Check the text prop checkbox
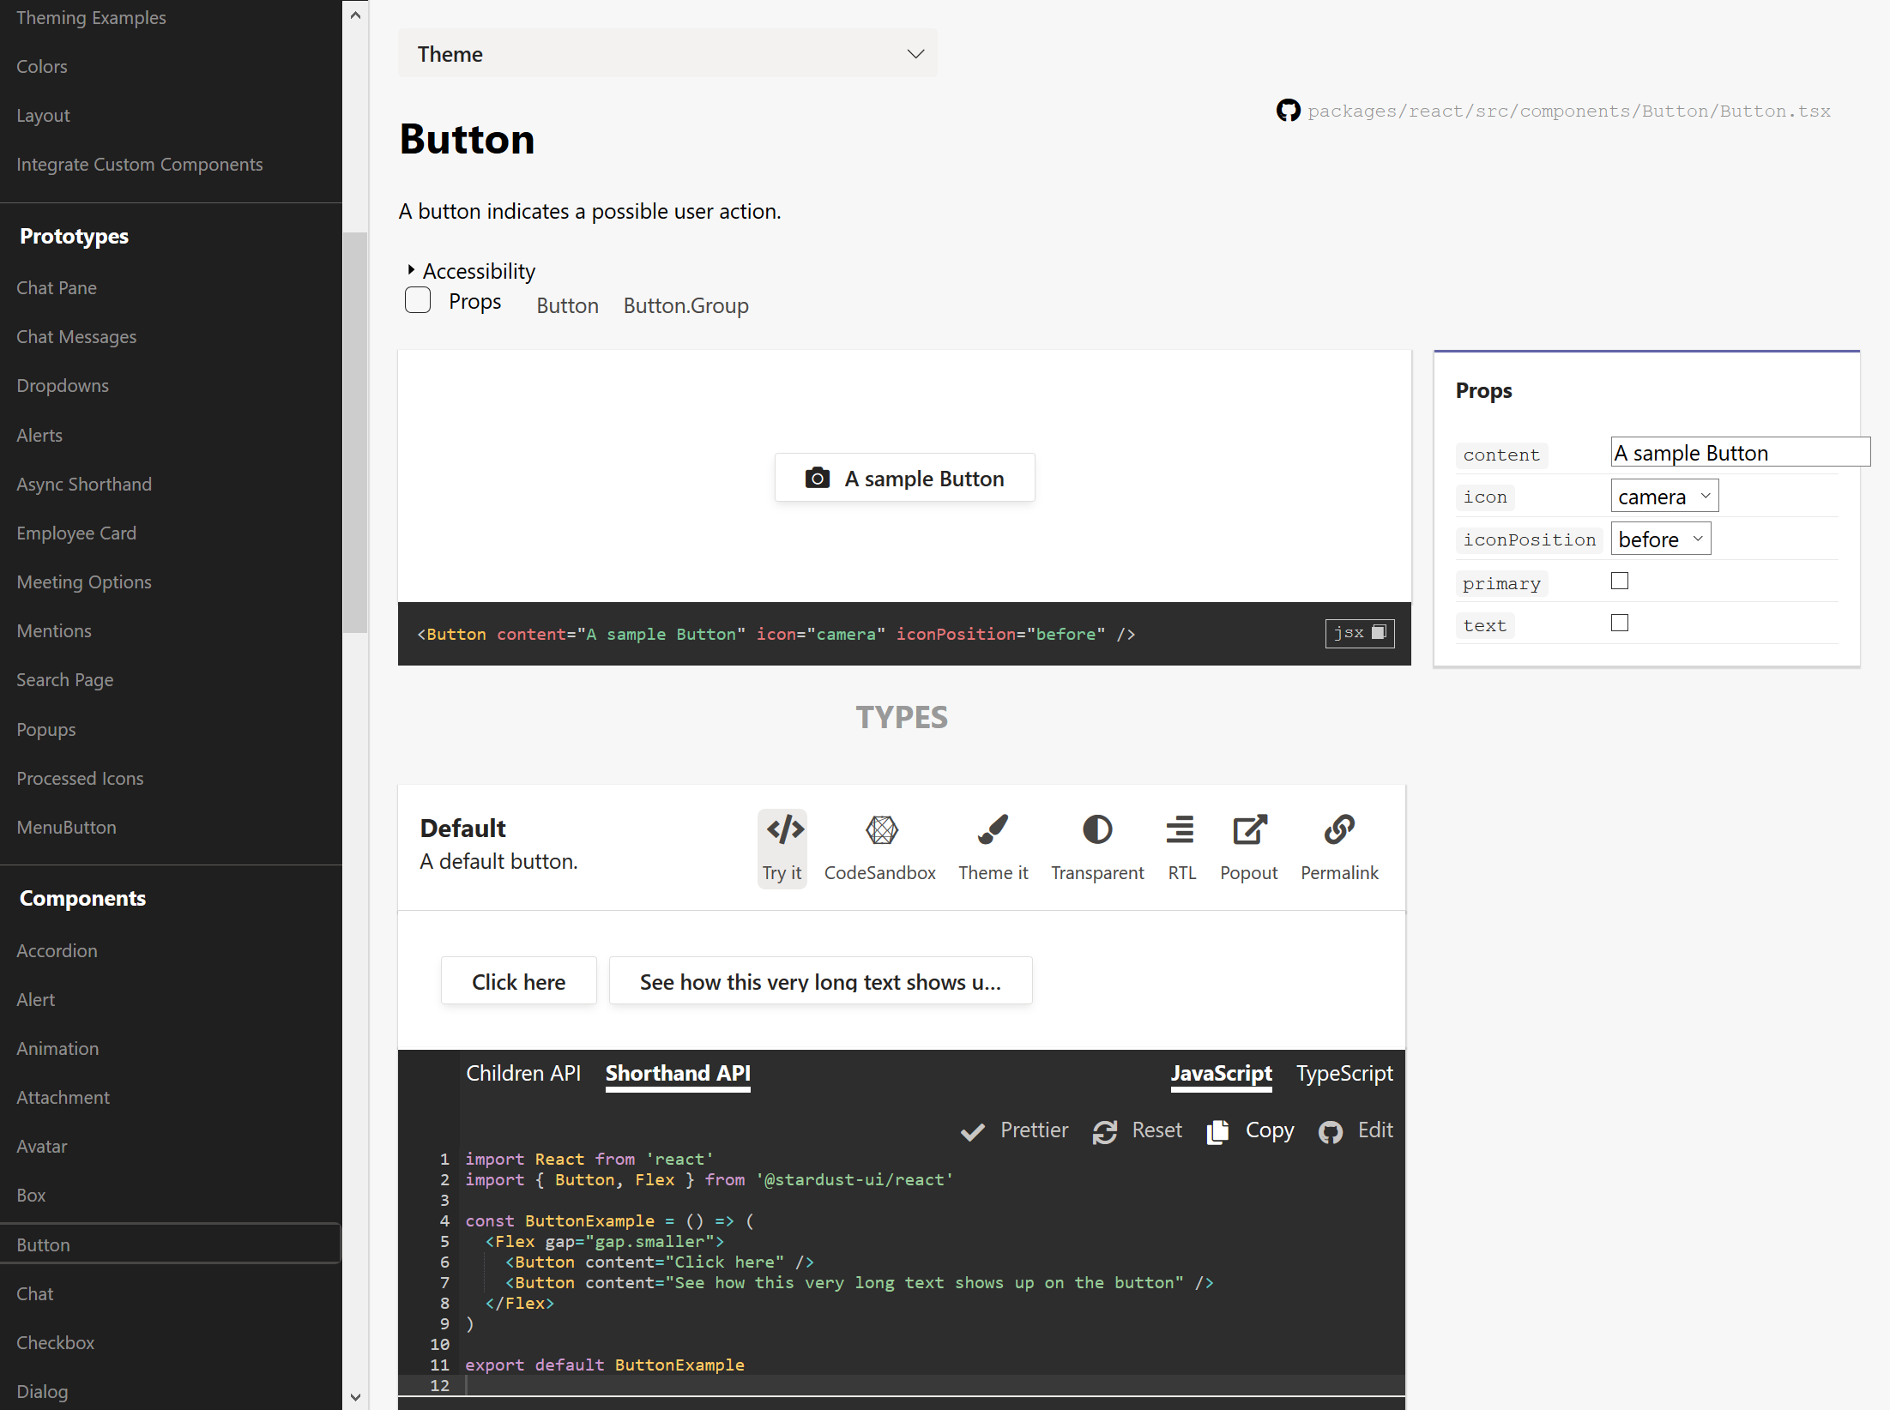 click(1619, 624)
